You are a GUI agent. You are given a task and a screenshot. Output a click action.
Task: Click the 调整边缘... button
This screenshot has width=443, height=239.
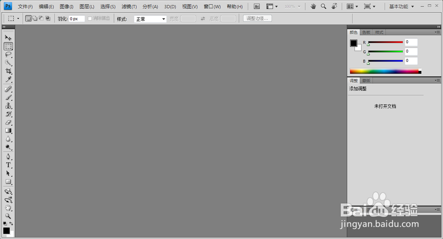point(257,19)
